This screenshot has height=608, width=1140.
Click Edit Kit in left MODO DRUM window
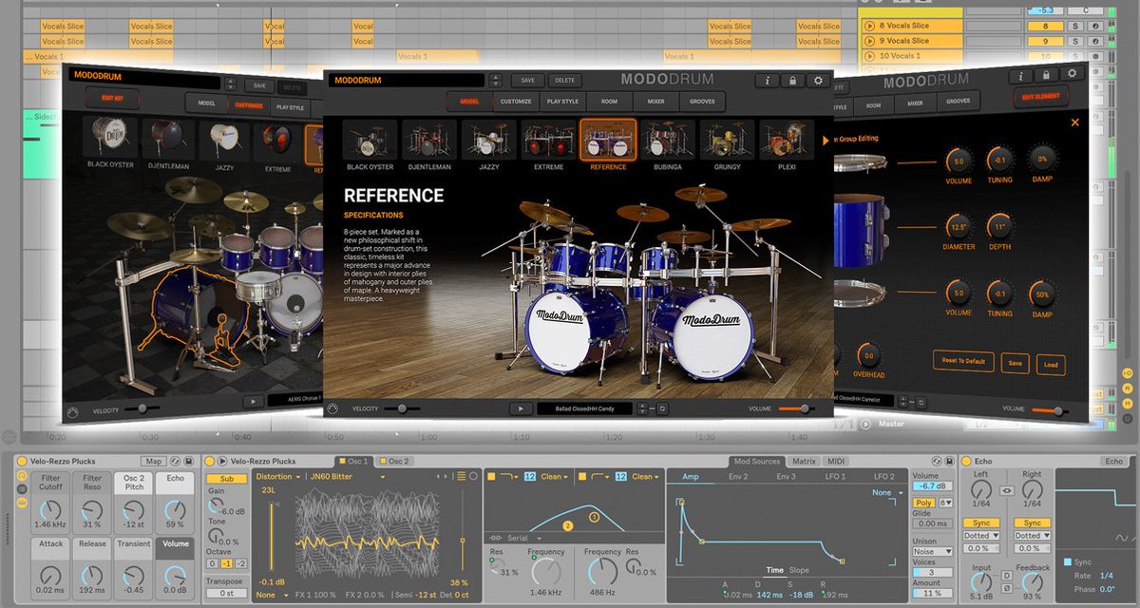[113, 98]
